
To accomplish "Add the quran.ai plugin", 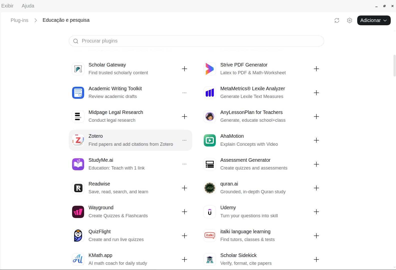I will pos(316,188).
